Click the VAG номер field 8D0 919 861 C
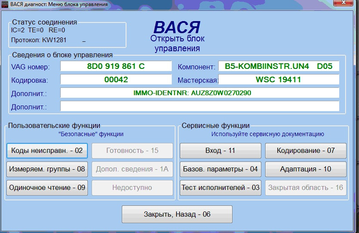 (116, 66)
